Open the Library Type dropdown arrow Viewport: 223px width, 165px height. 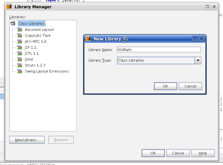pyautogui.click(x=198, y=60)
